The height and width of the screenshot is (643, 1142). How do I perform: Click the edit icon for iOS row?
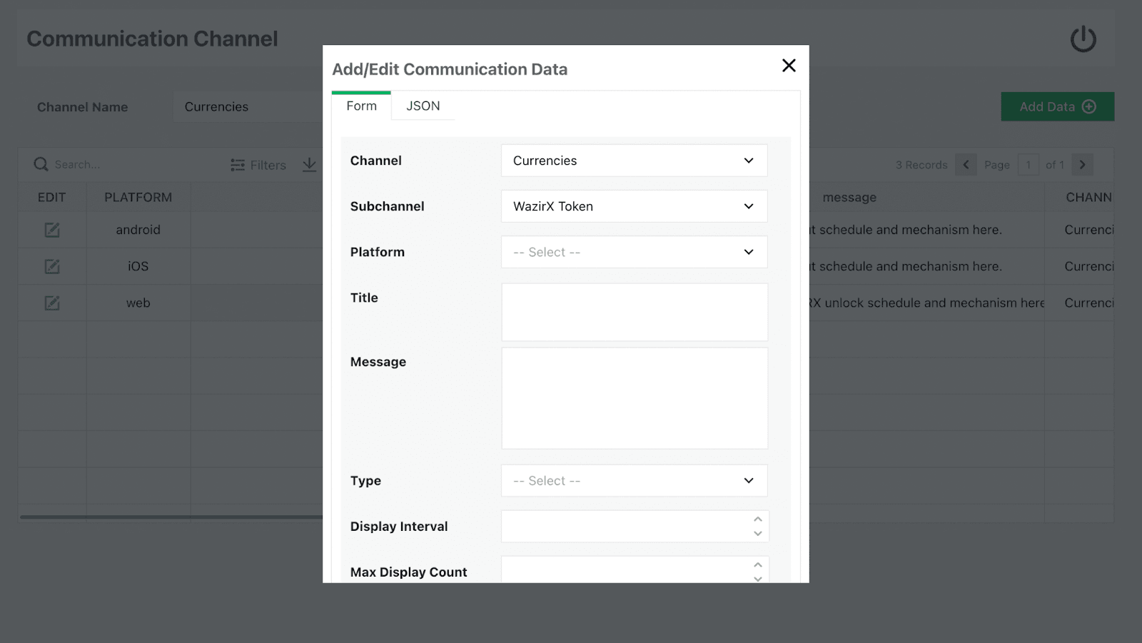[52, 266]
